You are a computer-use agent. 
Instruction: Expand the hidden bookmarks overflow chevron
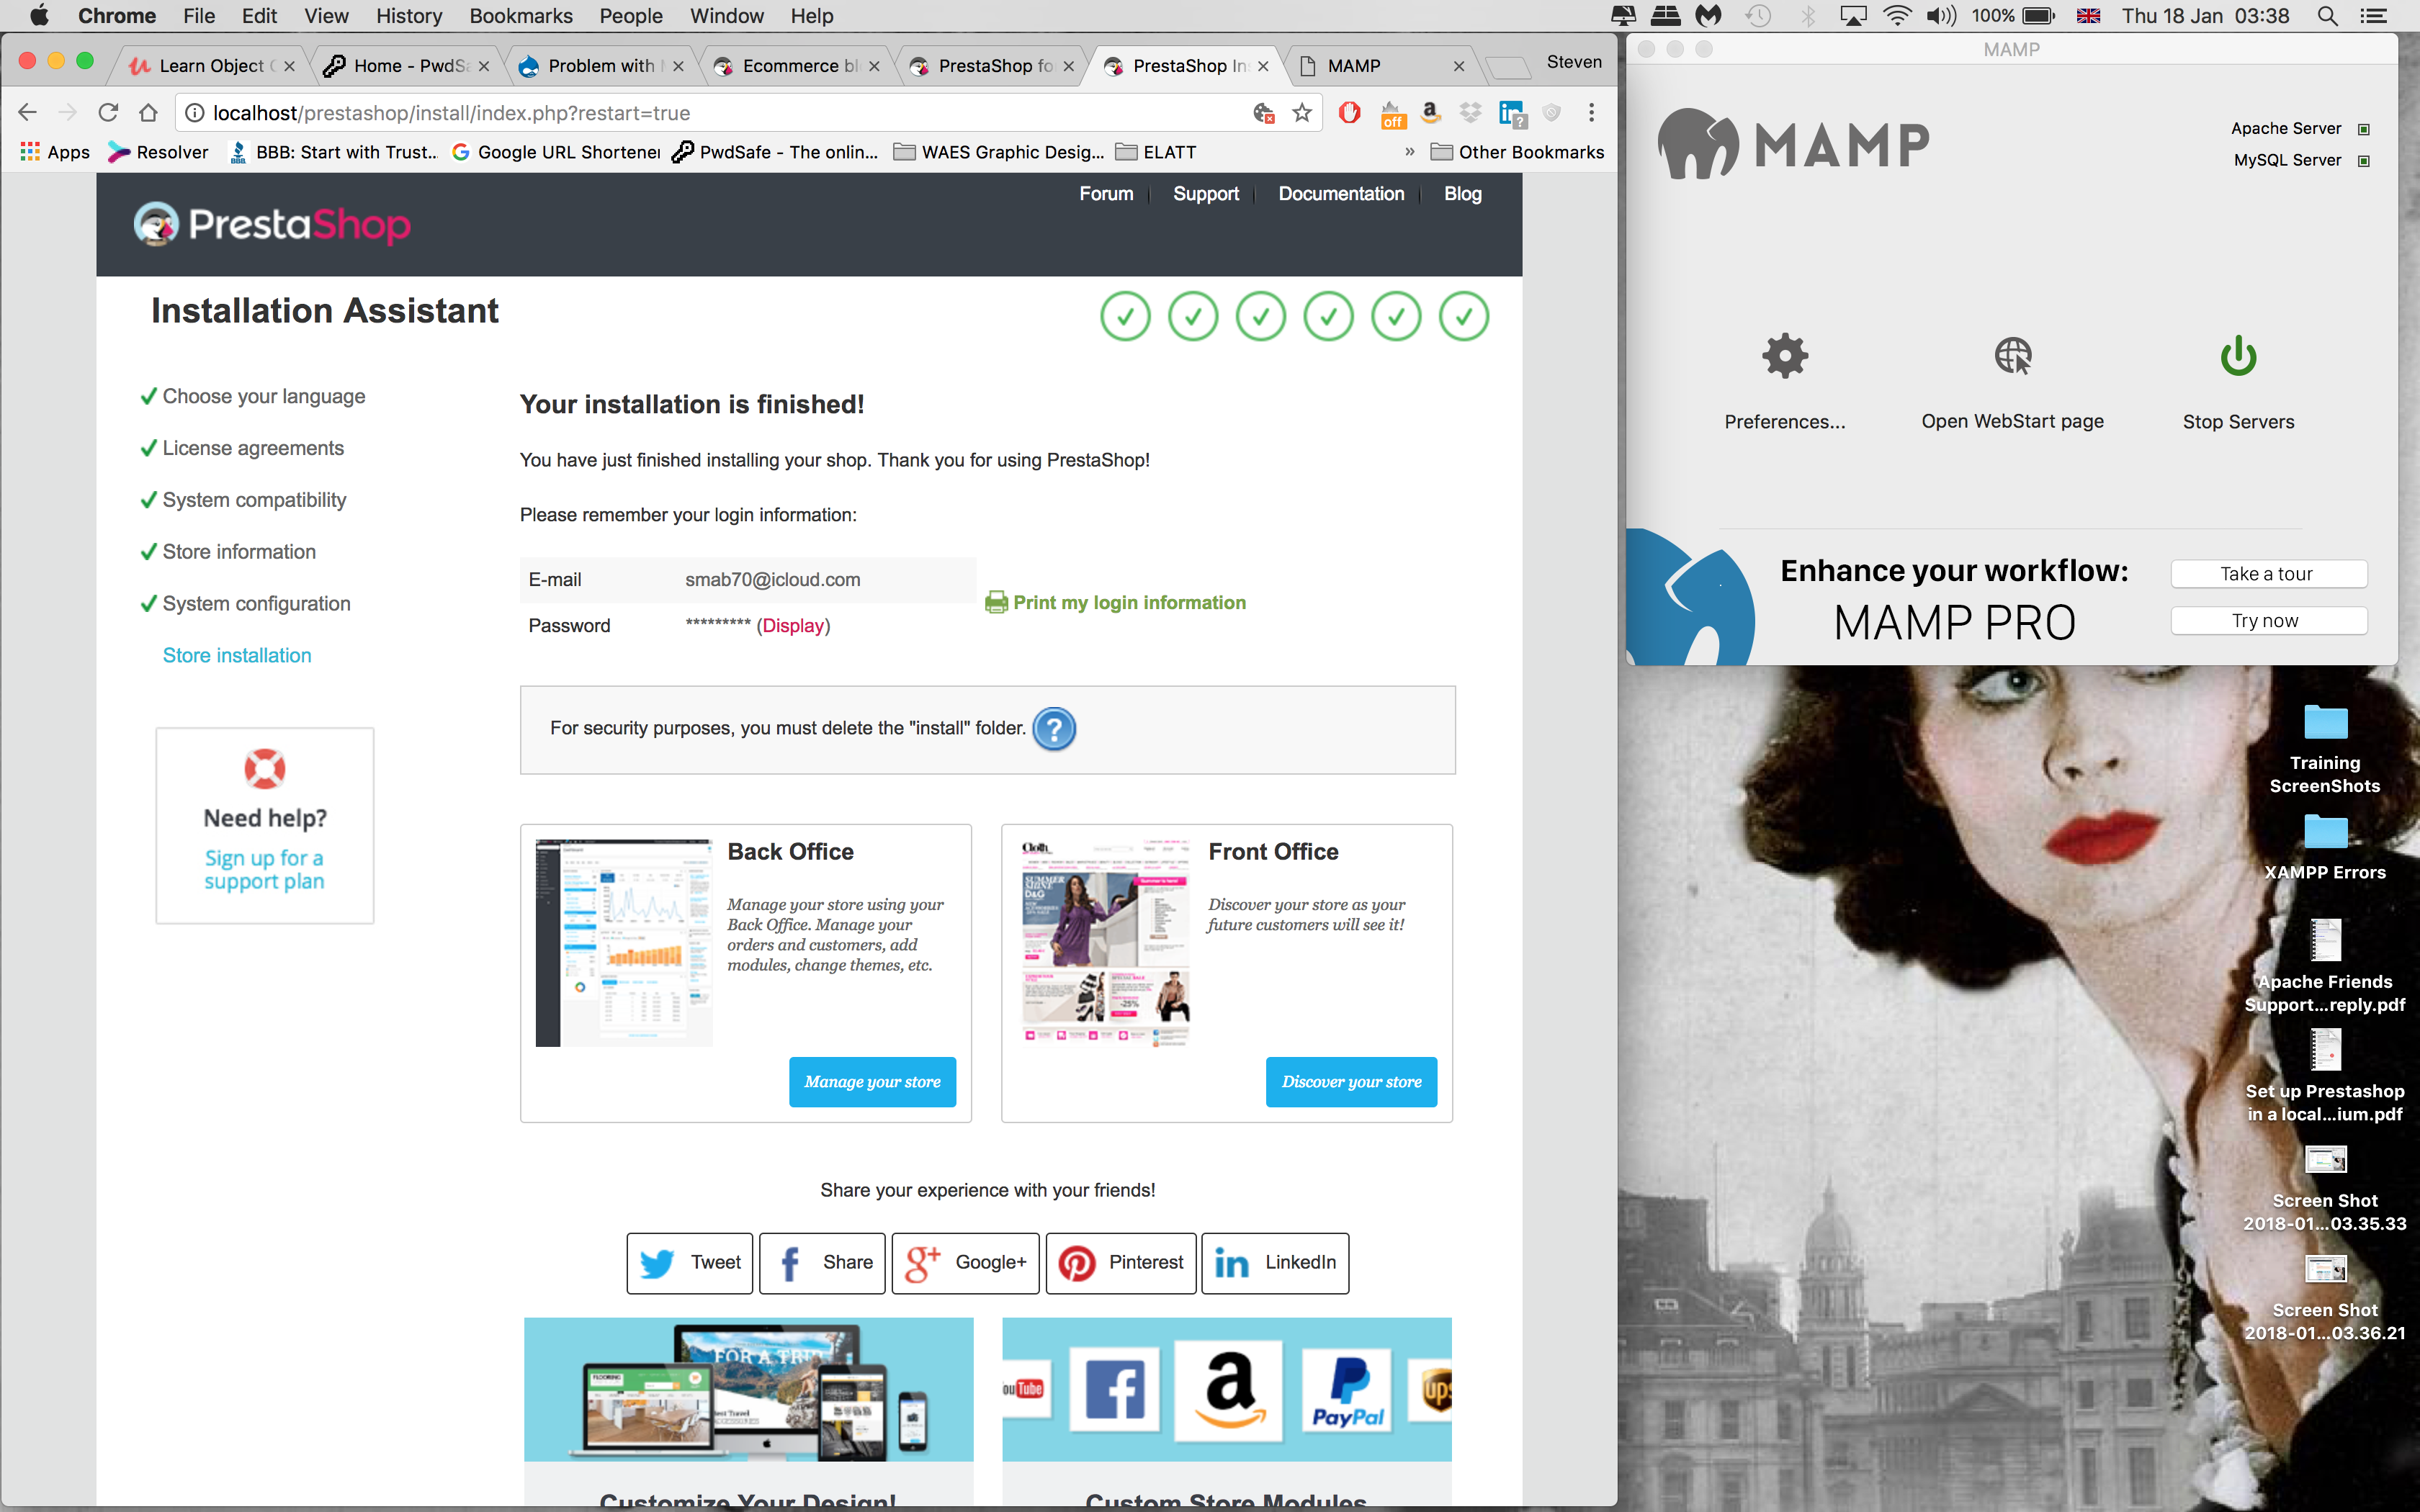1409,152
